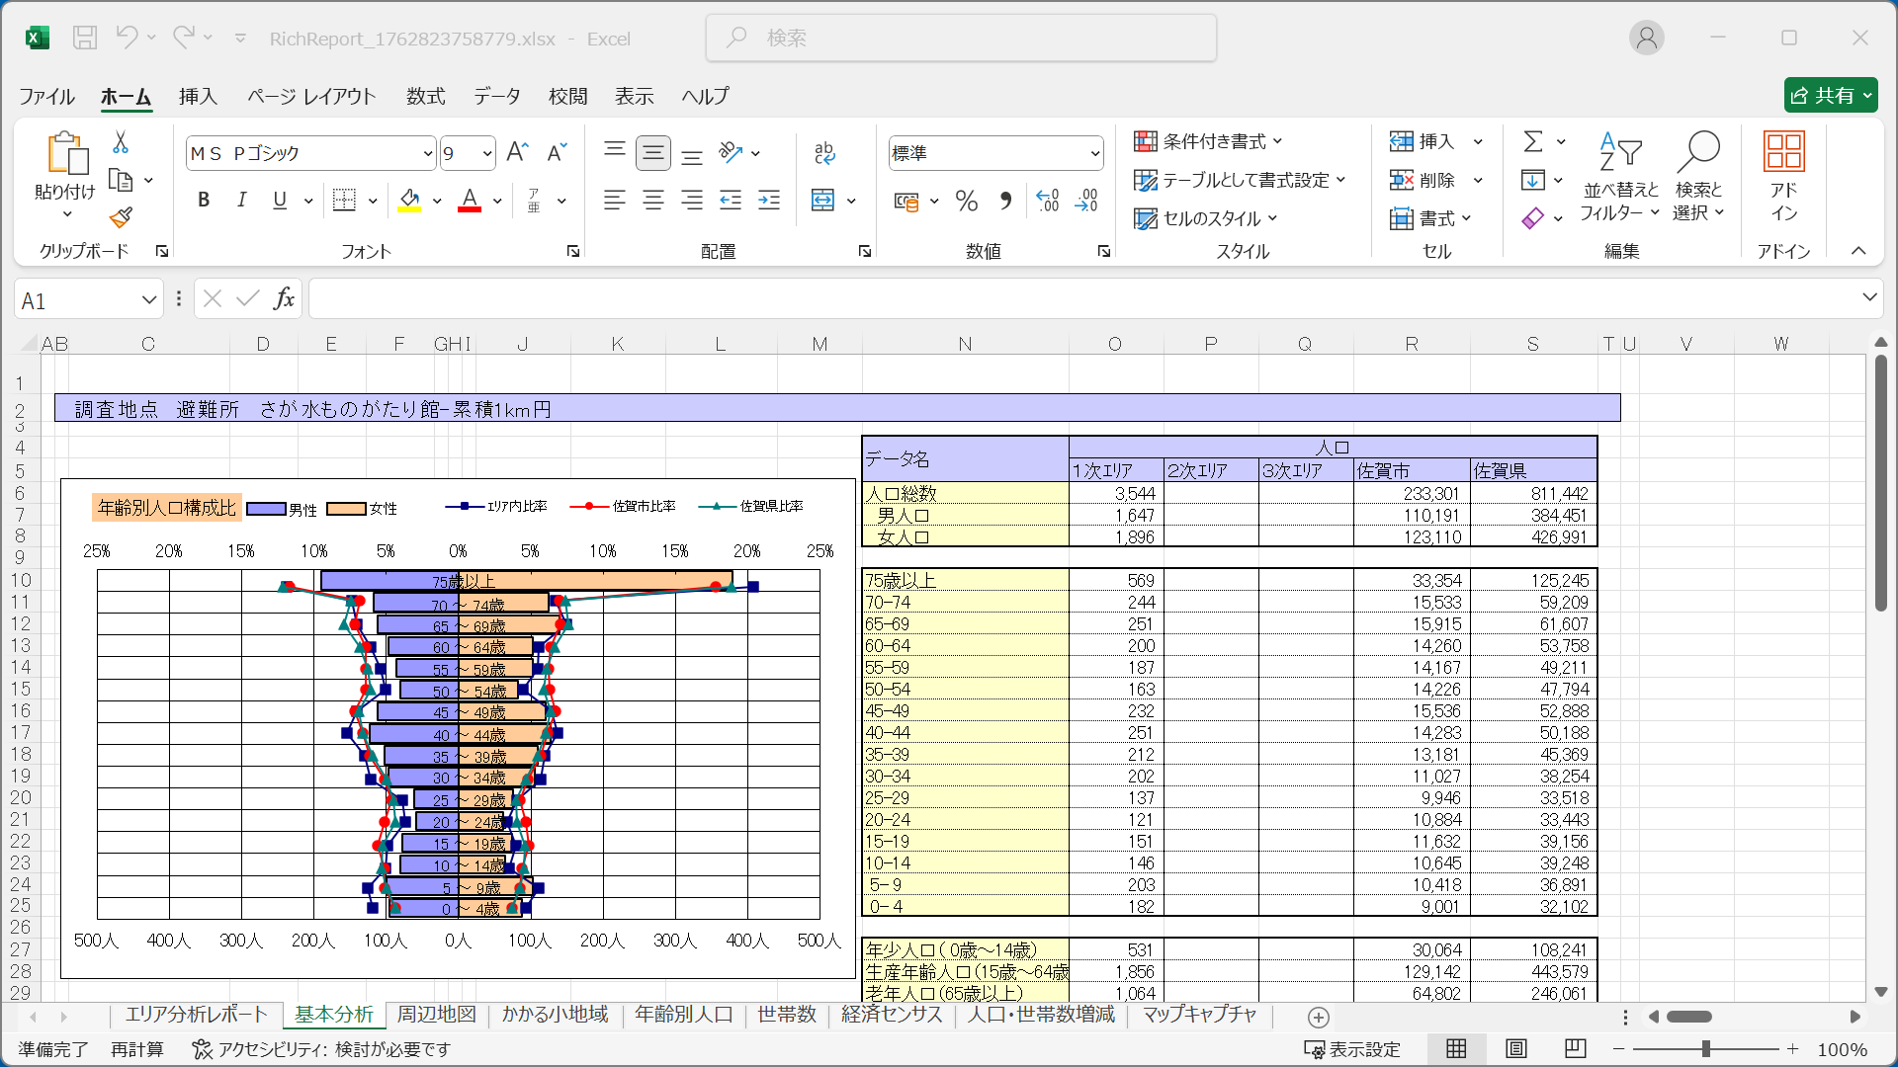Click the Merge and Center icon

[822, 201]
